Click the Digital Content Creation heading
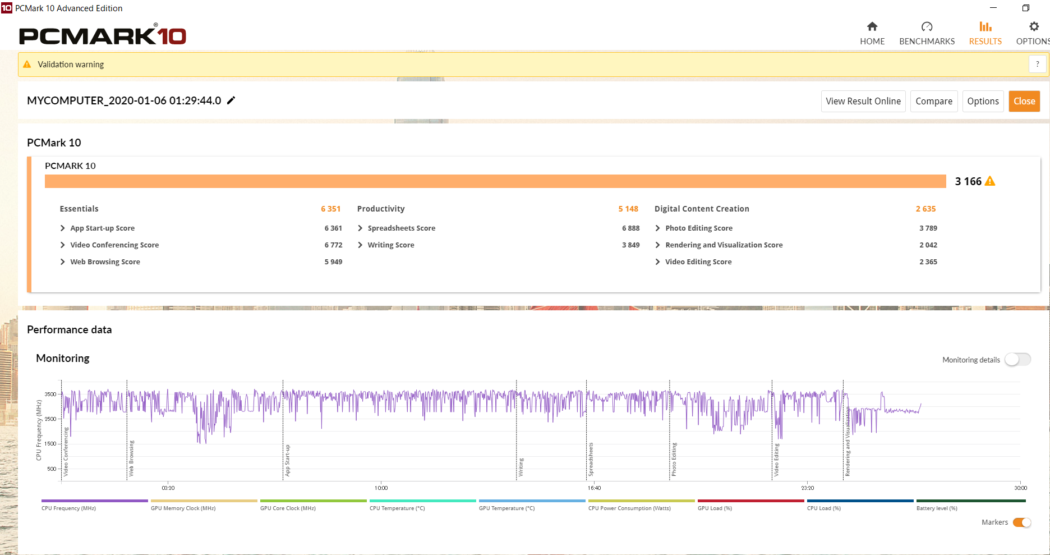The width and height of the screenshot is (1050, 555). 702,209
